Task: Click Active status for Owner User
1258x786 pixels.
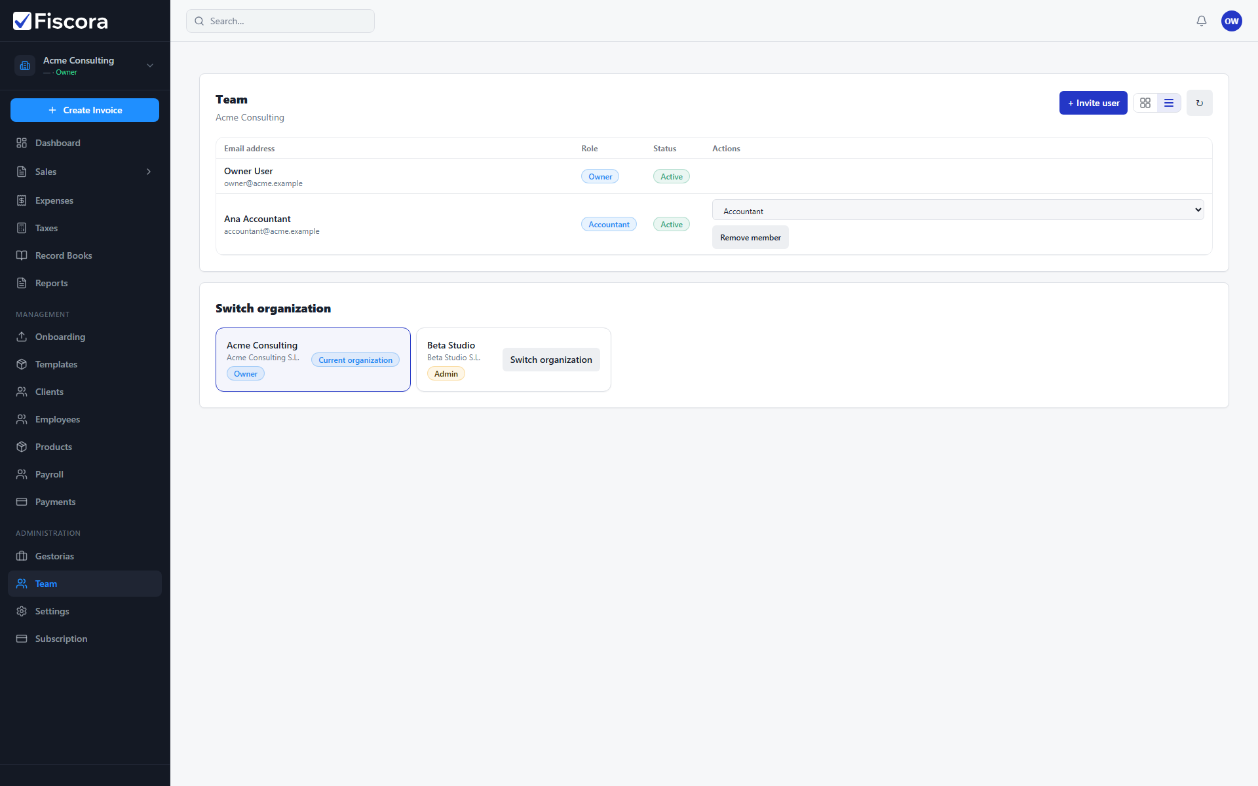Action: (672, 176)
